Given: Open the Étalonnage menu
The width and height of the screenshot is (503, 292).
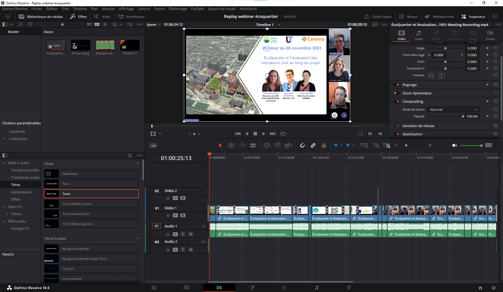Looking at the screenshot, I should pyautogui.click(x=178, y=9).
